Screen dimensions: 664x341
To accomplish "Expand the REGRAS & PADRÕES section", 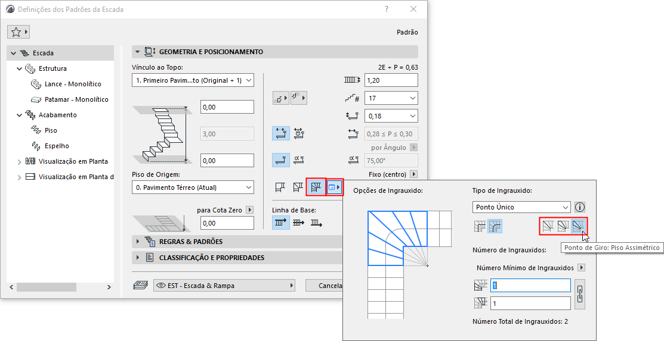I will pos(137,242).
